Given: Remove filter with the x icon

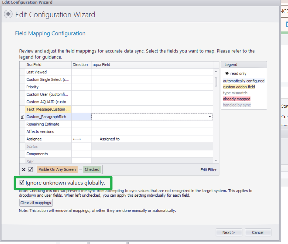Looking at the screenshot, I should pos(24,170).
